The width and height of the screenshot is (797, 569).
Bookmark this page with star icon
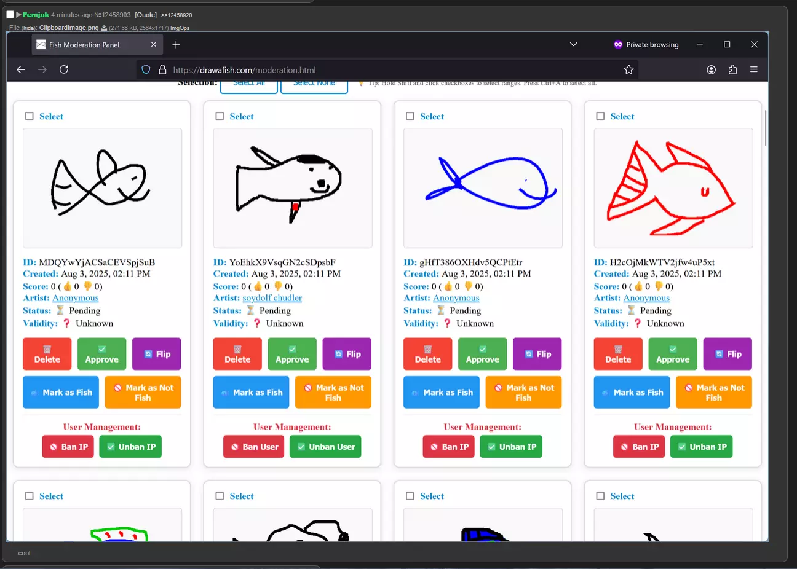(x=628, y=69)
